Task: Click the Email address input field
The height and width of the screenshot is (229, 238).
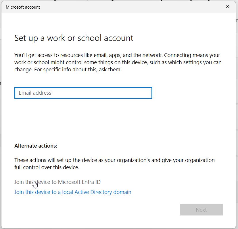Action: tap(83, 93)
